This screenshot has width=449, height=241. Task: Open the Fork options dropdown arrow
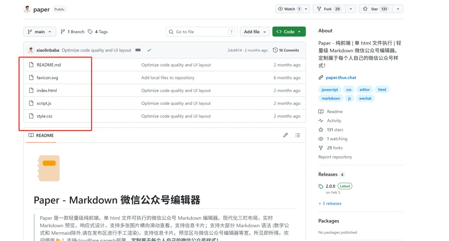point(351,9)
